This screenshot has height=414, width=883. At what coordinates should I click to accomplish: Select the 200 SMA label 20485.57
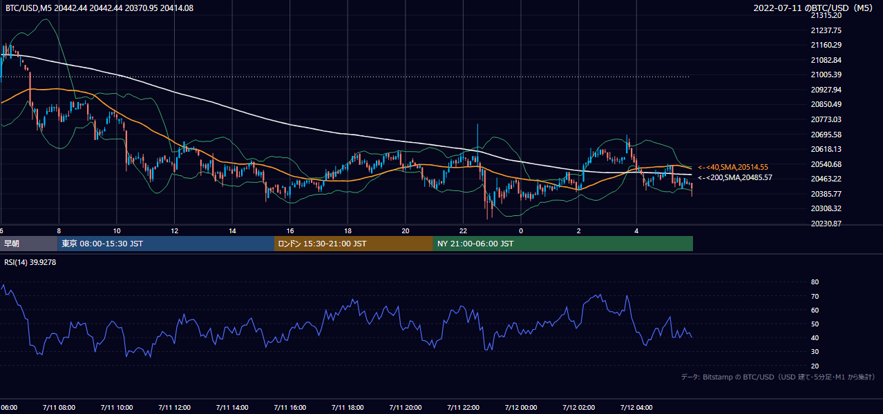pos(735,177)
